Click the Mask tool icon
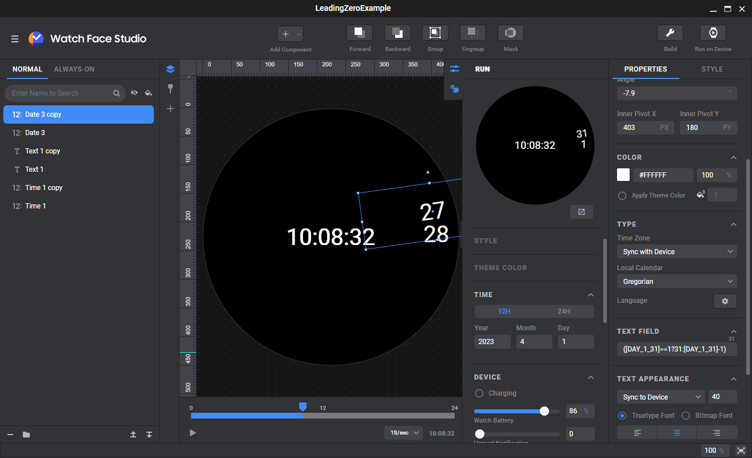The image size is (752, 458). (511, 33)
